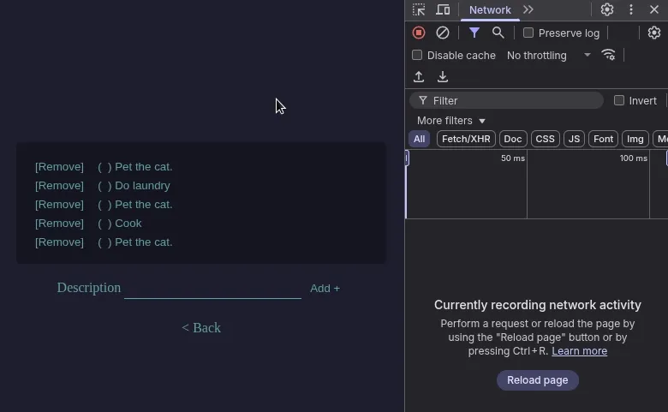
Task: Focus the Description input field
Action: point(212,289)
